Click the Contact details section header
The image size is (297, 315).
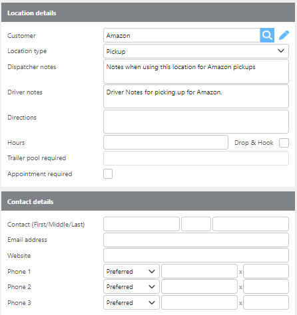[x=148, y=201]
